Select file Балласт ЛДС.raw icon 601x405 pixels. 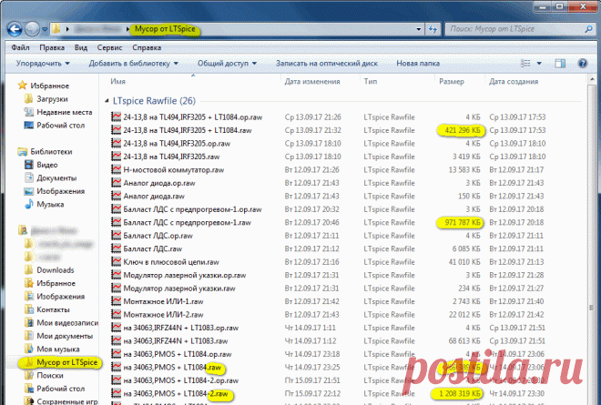(117, 248)
